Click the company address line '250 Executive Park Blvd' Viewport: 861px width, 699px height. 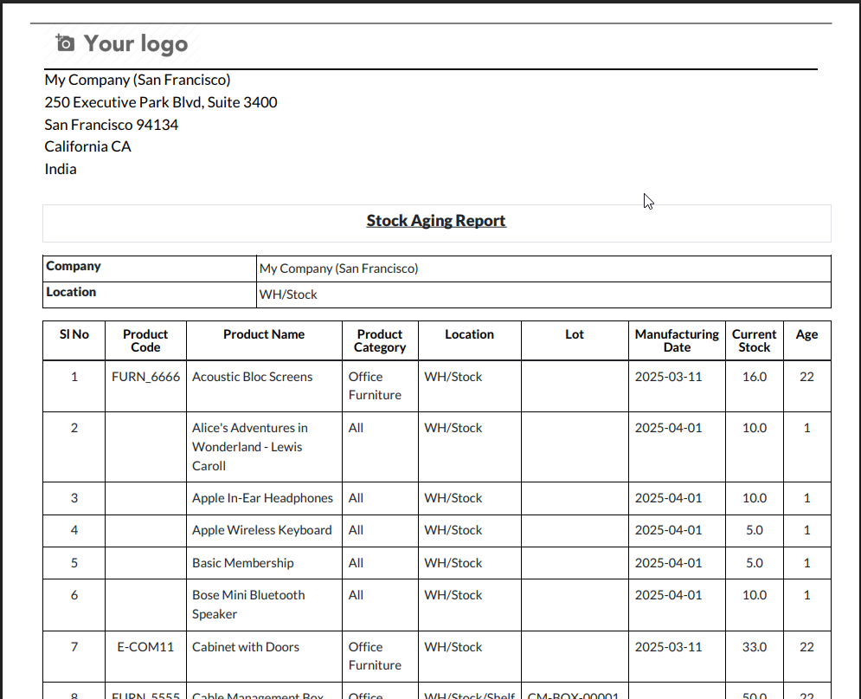point(160,101)
